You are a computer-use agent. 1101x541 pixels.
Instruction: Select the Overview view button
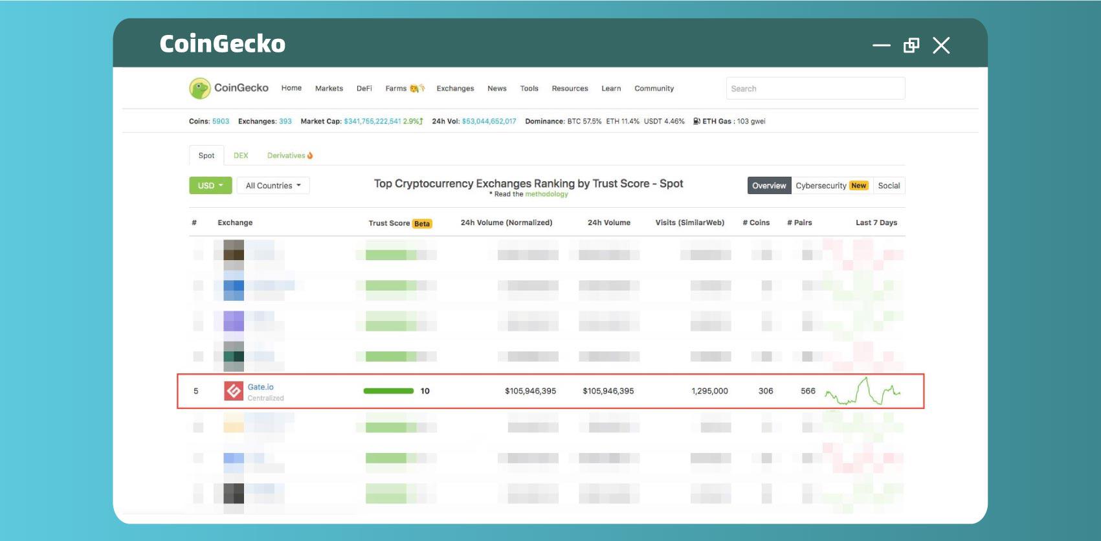click(x=769, y=186)
